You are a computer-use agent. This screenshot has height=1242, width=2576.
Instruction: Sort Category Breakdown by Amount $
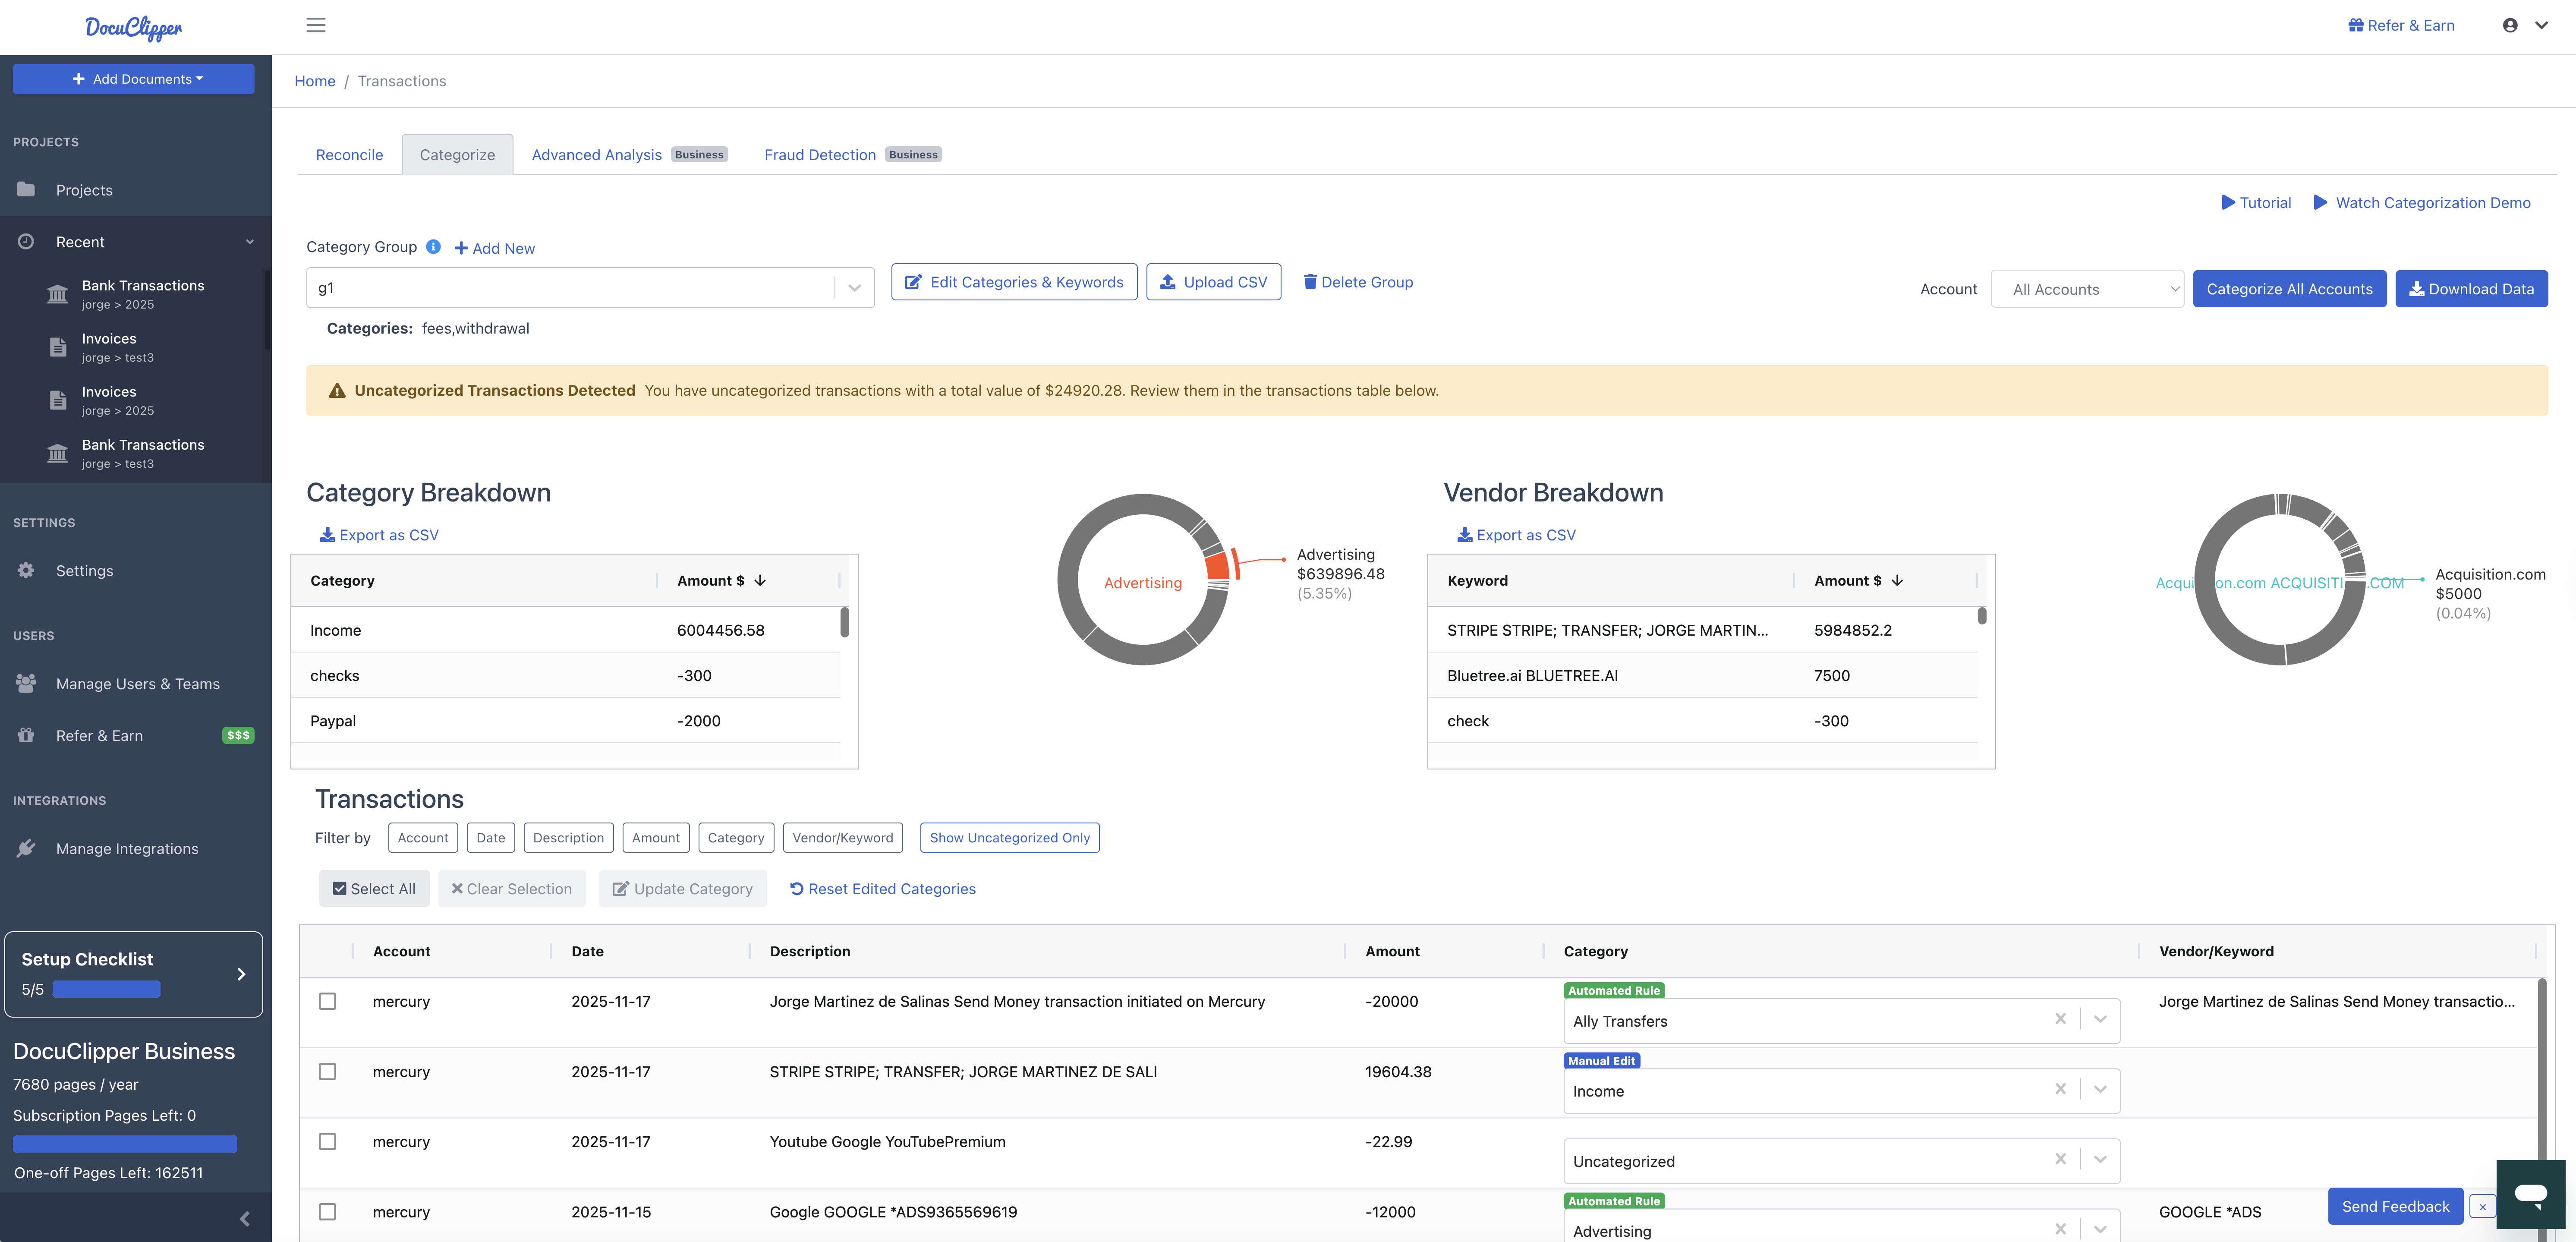(x=721, y=580)
